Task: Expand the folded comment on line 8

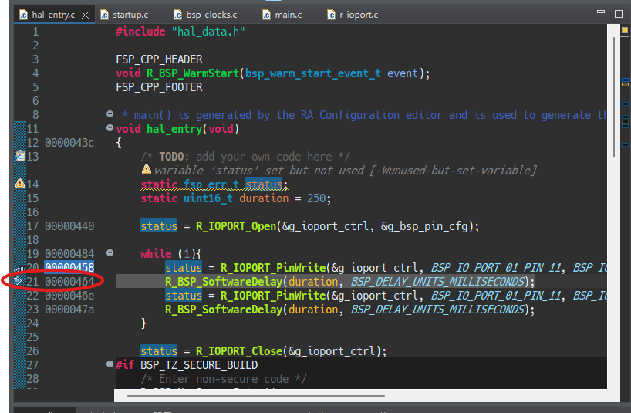Action: (110, 114)
